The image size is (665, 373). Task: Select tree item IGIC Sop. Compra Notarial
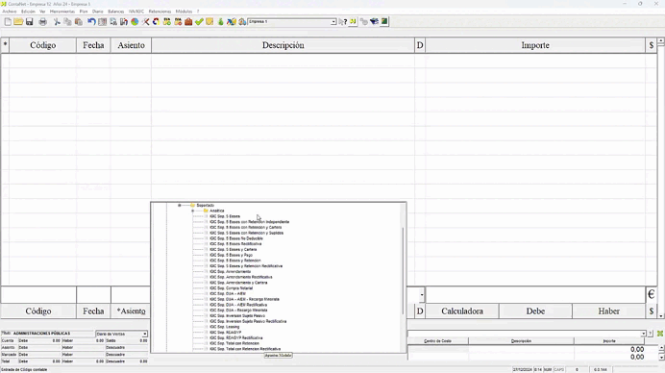pos(231,288)
